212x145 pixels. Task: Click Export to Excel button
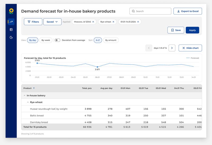pyautogui.click(x=188, y=11)
